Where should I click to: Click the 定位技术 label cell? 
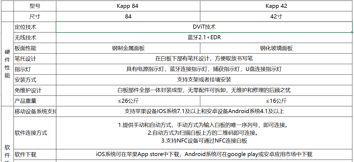click(35, 27)
